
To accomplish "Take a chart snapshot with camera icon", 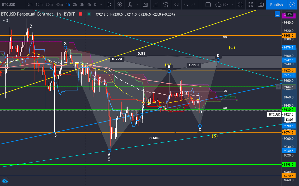I will click(261, 4).
